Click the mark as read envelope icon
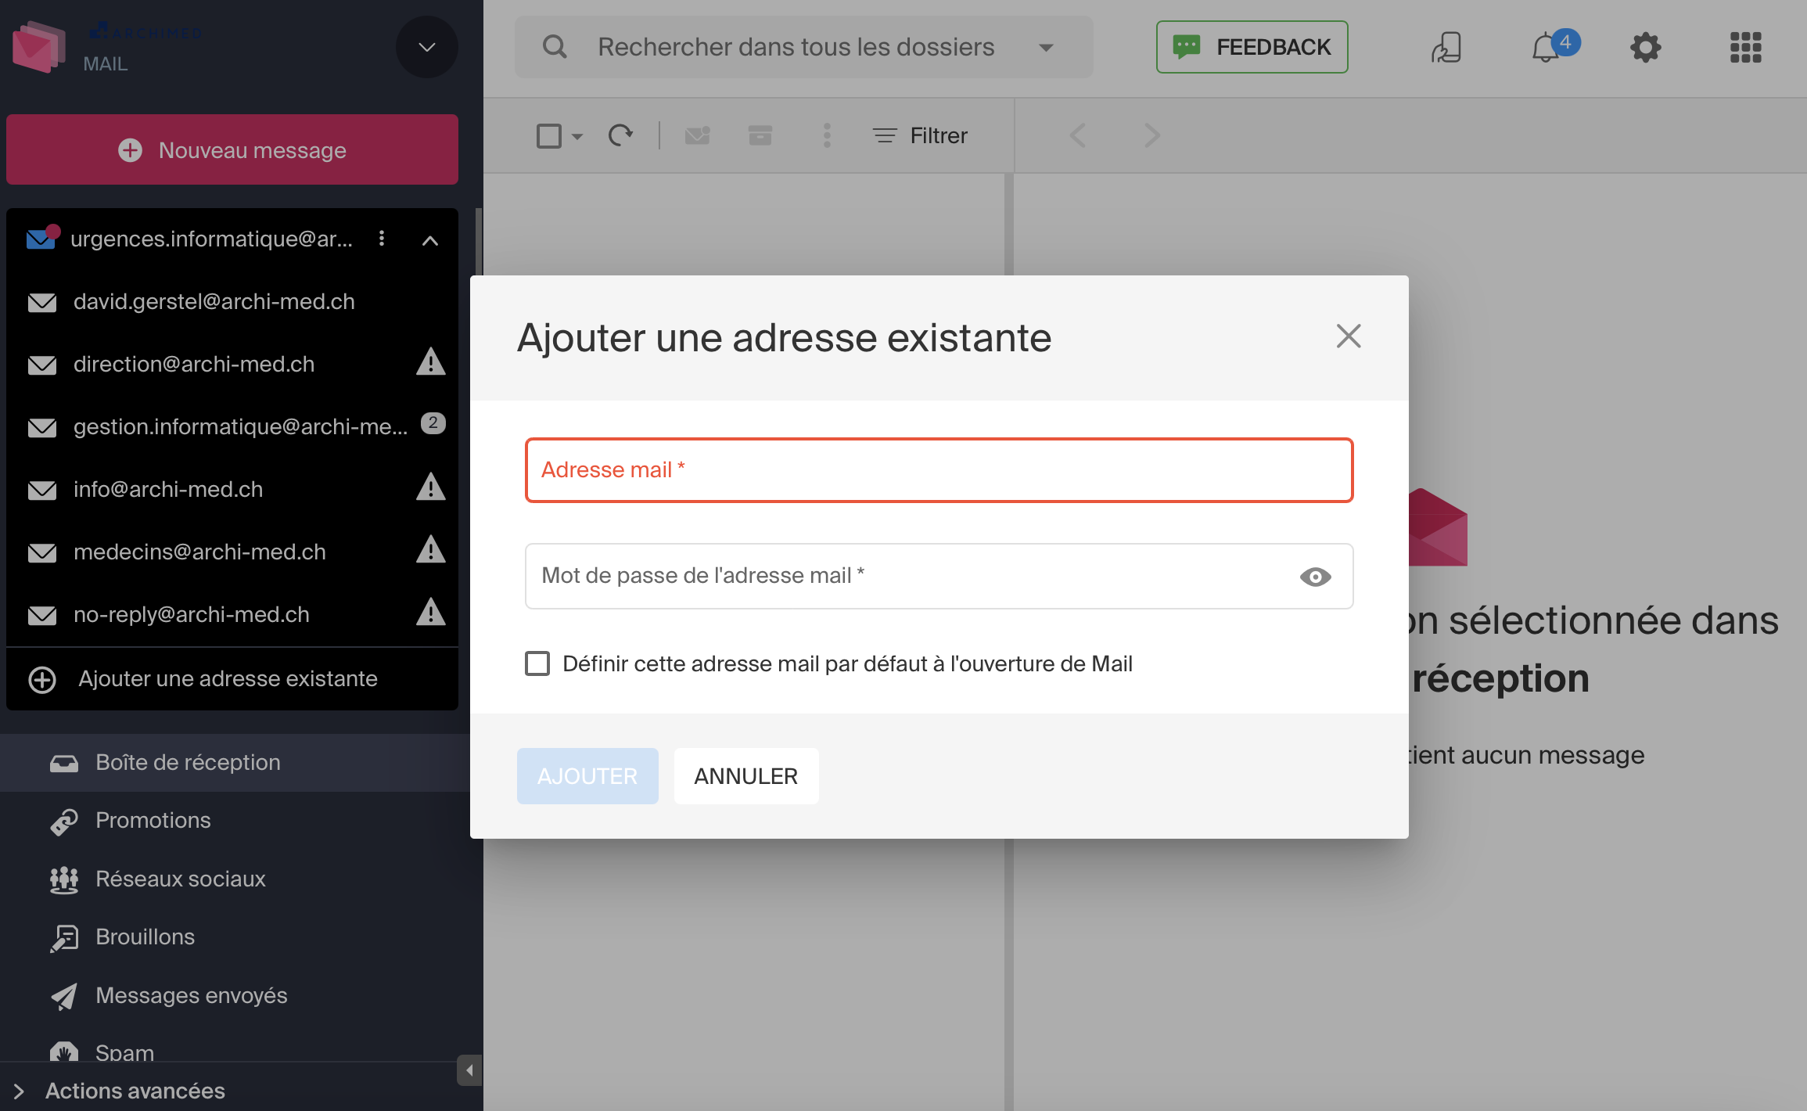Viewport: 1807px width, 1111px height. (x=697, y=135)
